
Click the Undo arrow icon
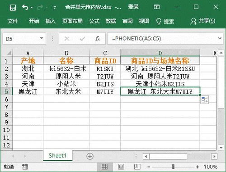point(25,7)
